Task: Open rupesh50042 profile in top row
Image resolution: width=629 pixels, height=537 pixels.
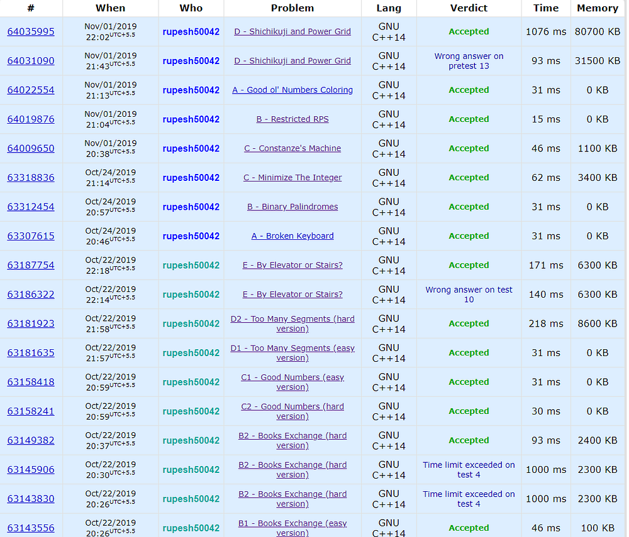Action: pyautogui.click(x=191, y=32)
